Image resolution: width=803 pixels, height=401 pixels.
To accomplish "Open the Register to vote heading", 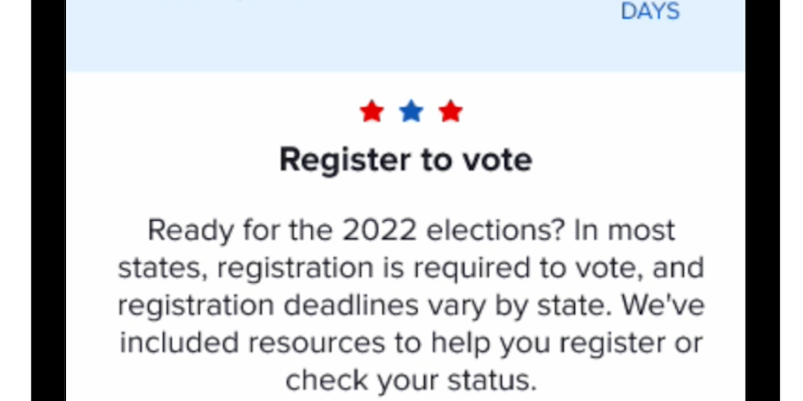I will 405,160.
